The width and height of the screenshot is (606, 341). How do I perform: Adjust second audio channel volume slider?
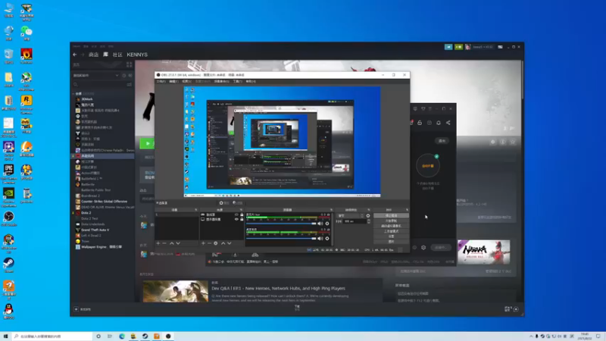coord(281,239)
